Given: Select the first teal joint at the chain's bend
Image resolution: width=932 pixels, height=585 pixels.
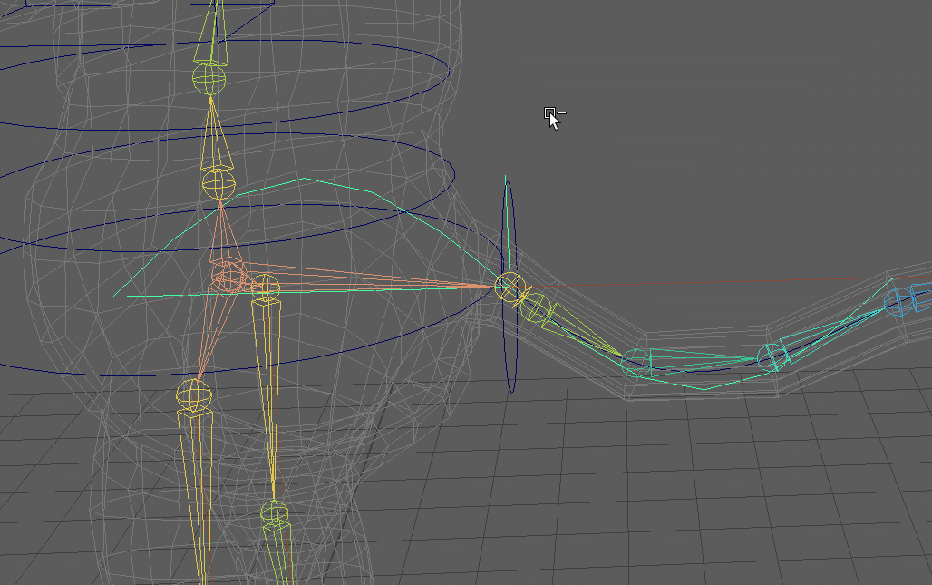Looking at the screenshot, I should [x=636, y=363].
